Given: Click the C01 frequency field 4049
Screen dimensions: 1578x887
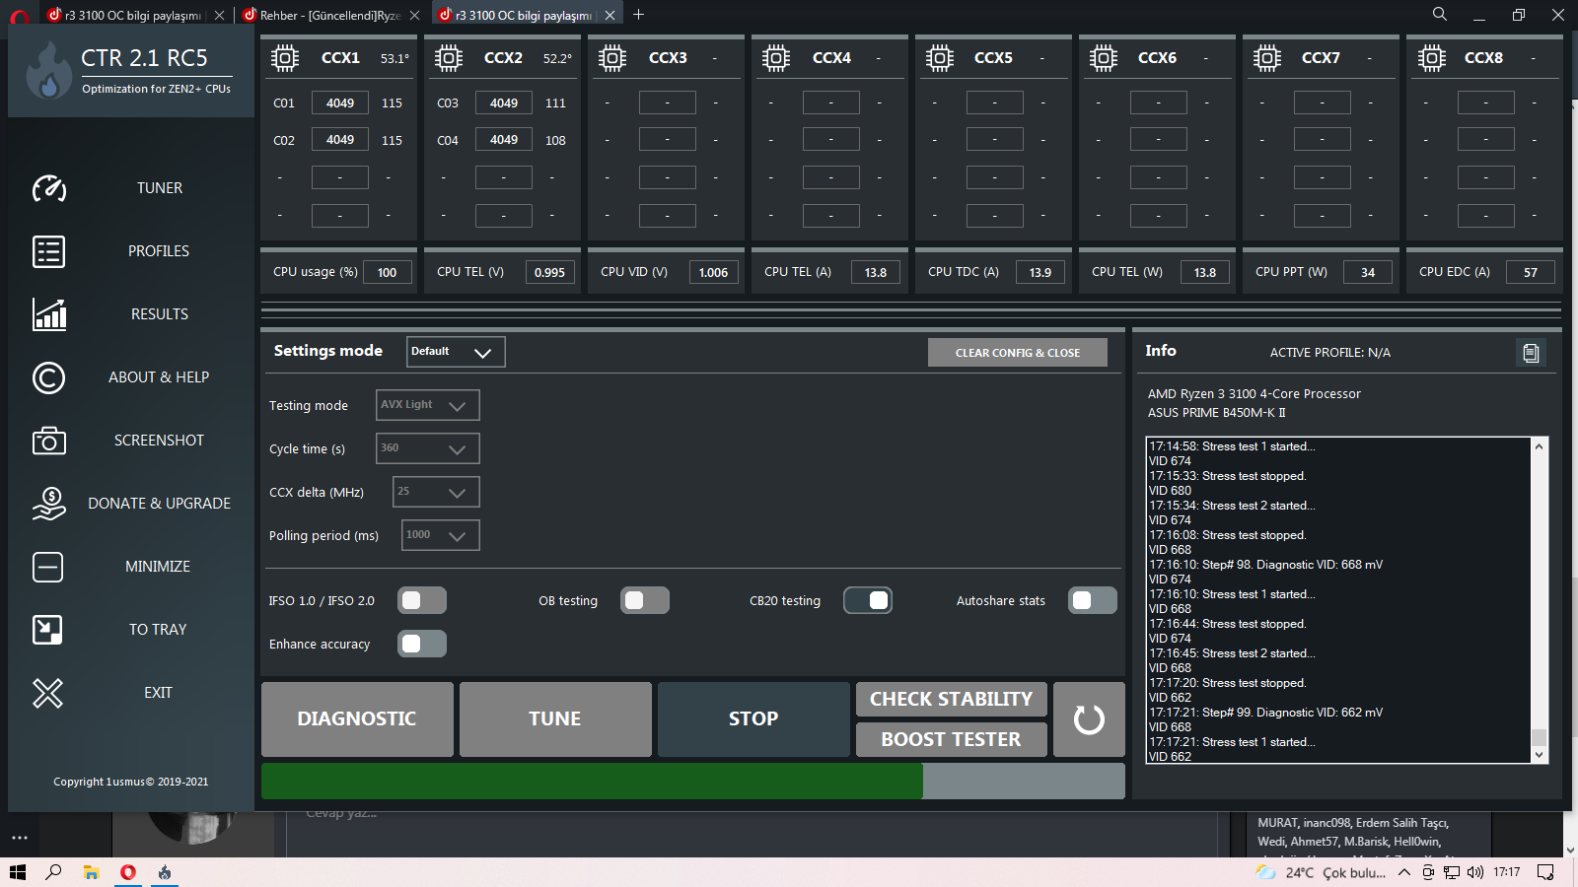Looking at the screenshot, I should [340, 102].
